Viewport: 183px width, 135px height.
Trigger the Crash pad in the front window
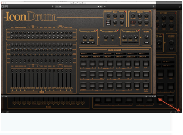(137, 85)
